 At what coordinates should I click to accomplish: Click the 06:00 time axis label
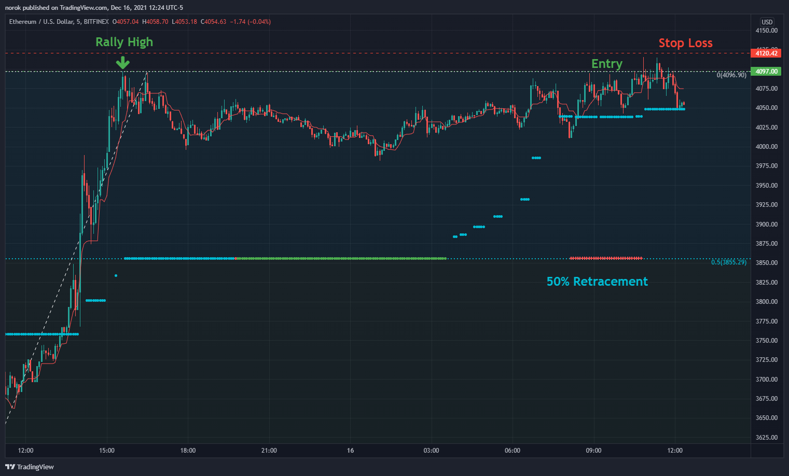[x=513, y=451]
